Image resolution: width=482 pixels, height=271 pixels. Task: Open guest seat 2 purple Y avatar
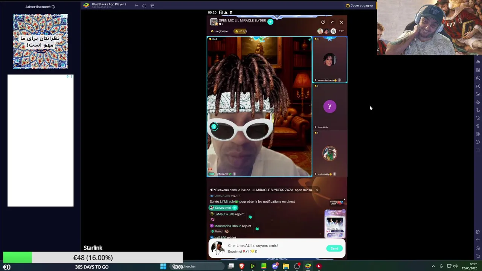click(329, 106)
